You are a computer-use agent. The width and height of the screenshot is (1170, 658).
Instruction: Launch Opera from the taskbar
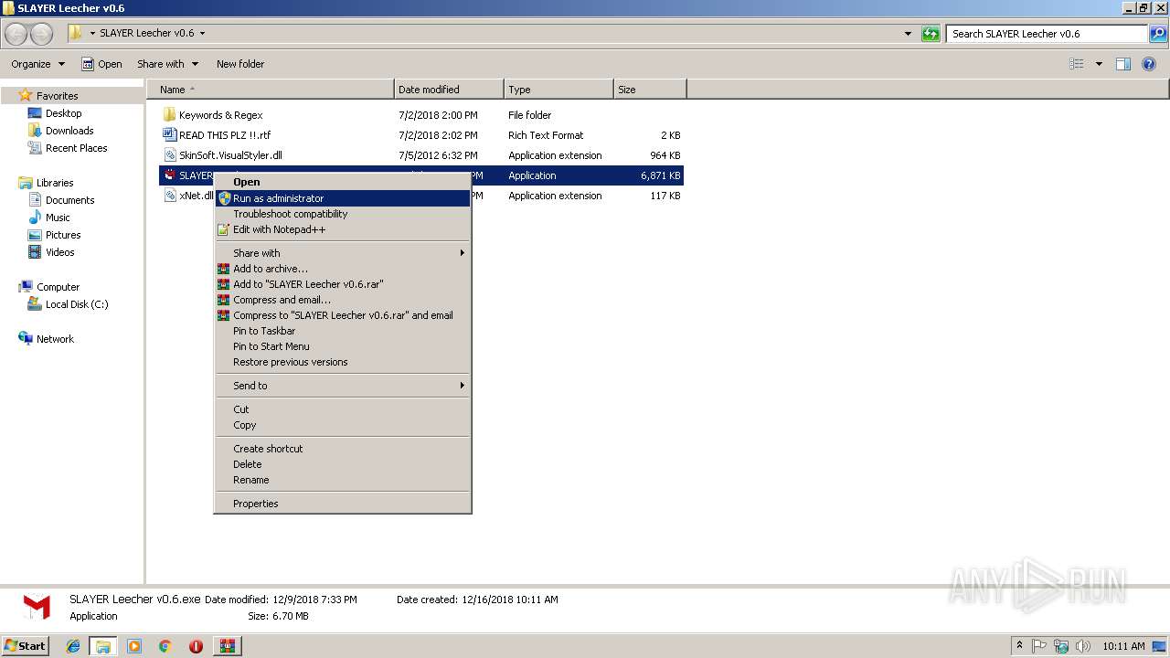pyautogui.click(x=196, y=646)
